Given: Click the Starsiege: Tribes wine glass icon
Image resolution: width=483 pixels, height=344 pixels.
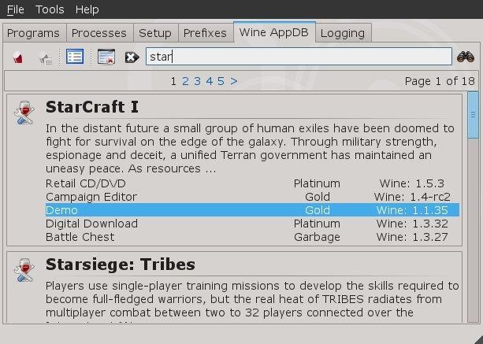Looking at the screenshot, I should tap(24, 270).
